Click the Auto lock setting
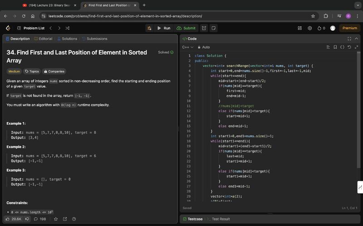The image size is (363, 226). pos(204,47)
